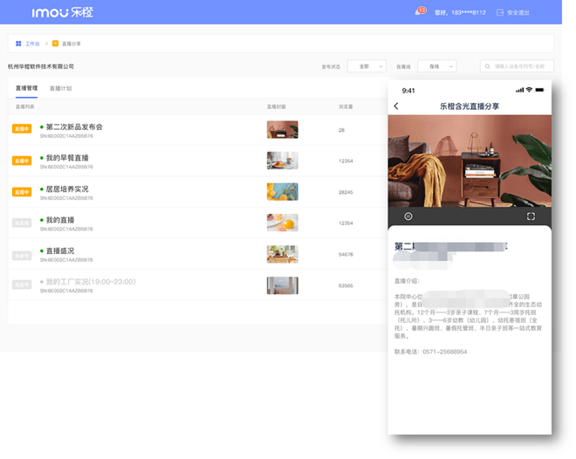Click the 直播封面 column header
Screen dimensions: 576x459
click(x=277, y=106)
